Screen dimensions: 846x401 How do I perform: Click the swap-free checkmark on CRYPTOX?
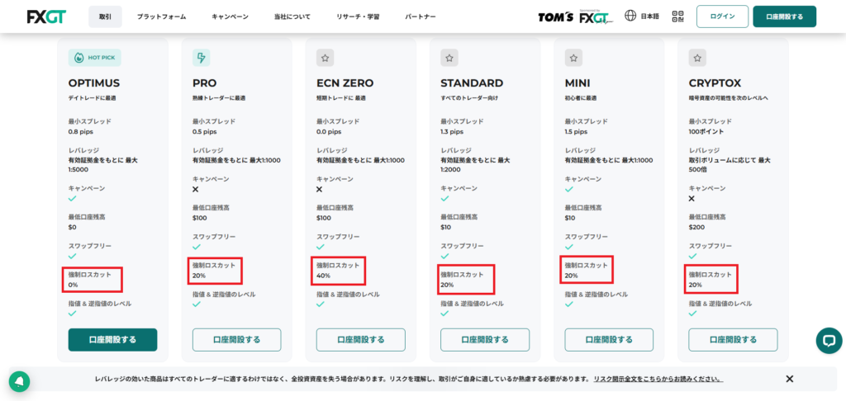click(x=693, y=256)
